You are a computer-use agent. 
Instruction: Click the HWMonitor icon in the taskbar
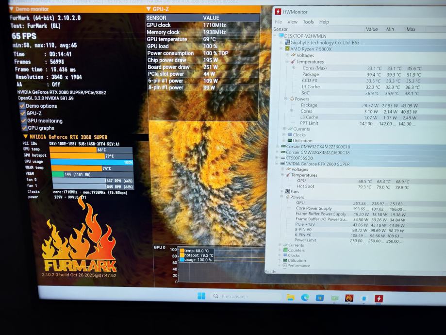[x=379, y=299]
